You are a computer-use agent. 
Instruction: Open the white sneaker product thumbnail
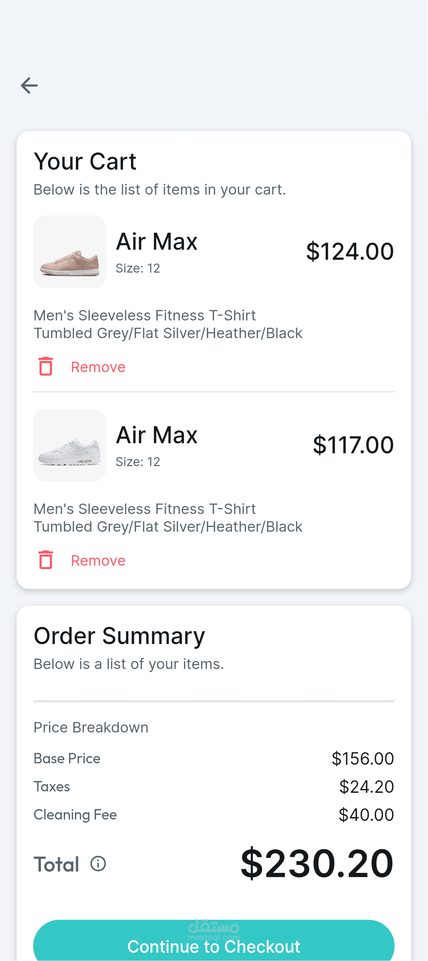click(70, 445)
